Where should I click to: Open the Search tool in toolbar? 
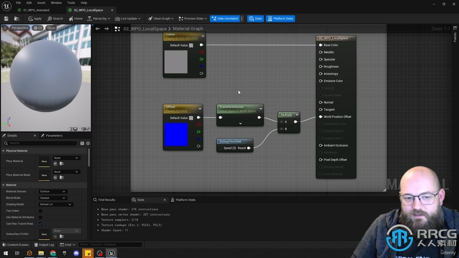[x=55, y=19]
